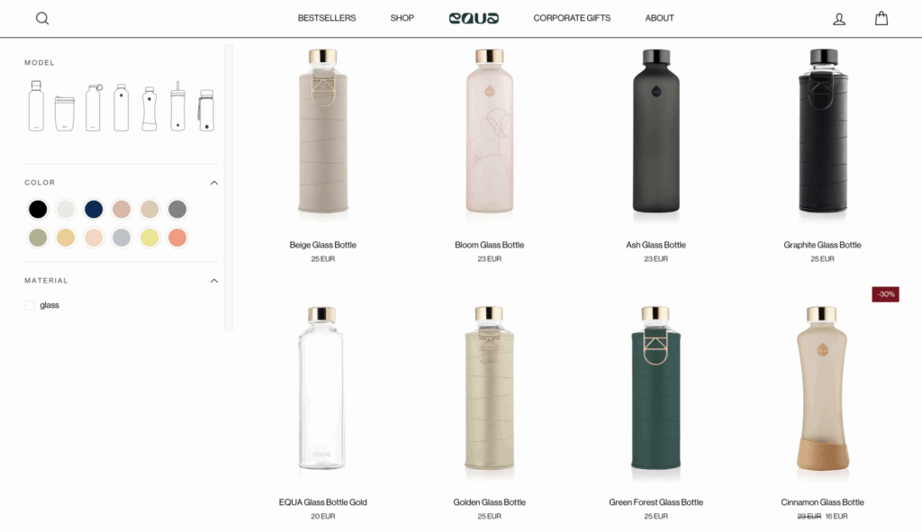Collapse the Color filter section
This screenshot has width=922, height=532.
click(x=214, y=183)
